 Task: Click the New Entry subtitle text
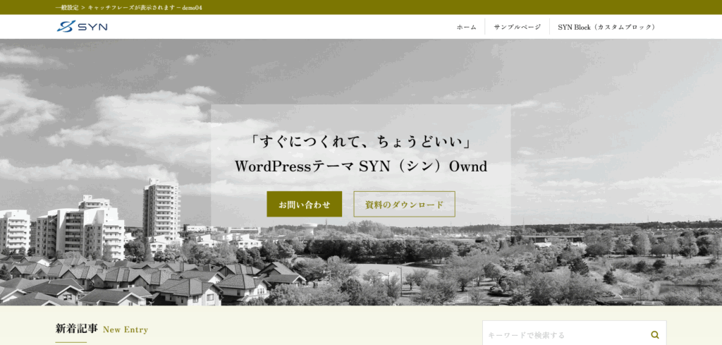point(126,329)
